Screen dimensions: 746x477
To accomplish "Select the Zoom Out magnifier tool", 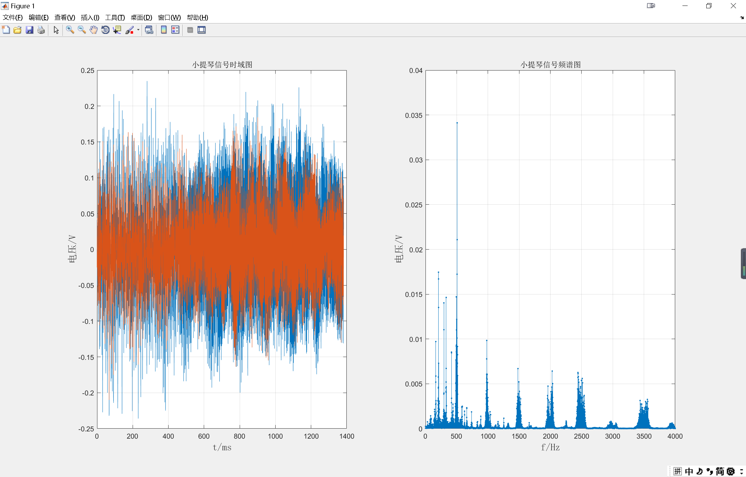I will (x=82, y=30).
